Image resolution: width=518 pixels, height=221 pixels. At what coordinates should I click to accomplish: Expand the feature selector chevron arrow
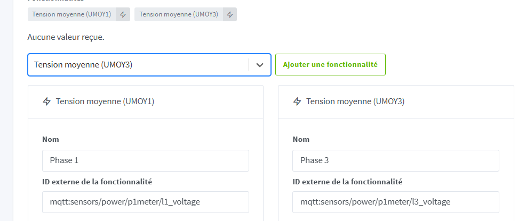(x=260, y=65)
